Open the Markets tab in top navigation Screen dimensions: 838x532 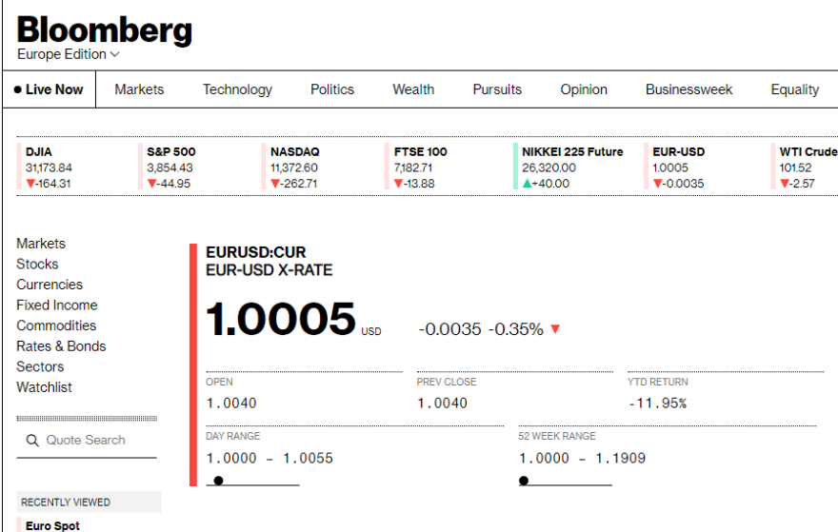click(139, 89)
